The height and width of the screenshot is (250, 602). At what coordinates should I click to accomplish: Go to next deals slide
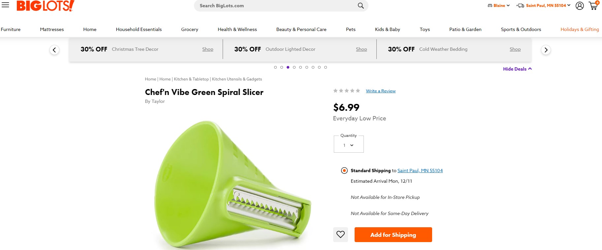[546, 50]
